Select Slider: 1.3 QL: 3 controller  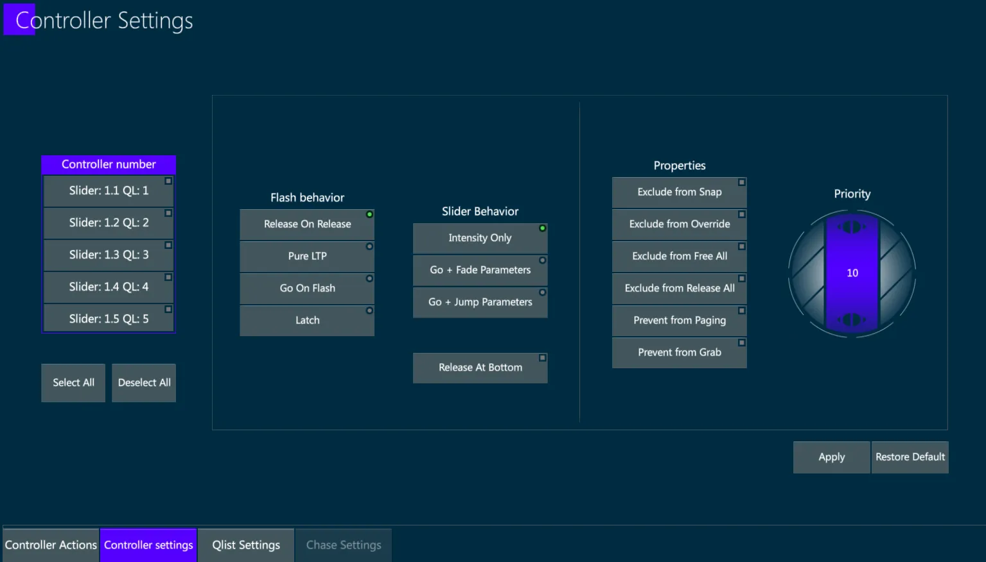pyautogui.click(x=109, y=255)
